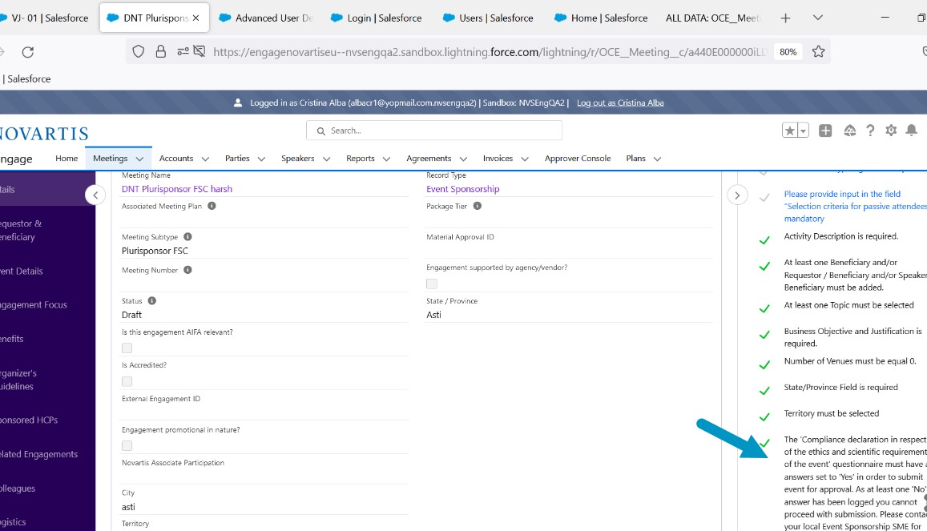Open Engagement Focus sidebar section
This screenshot has width=927, height=531.
tap(33, 305)
